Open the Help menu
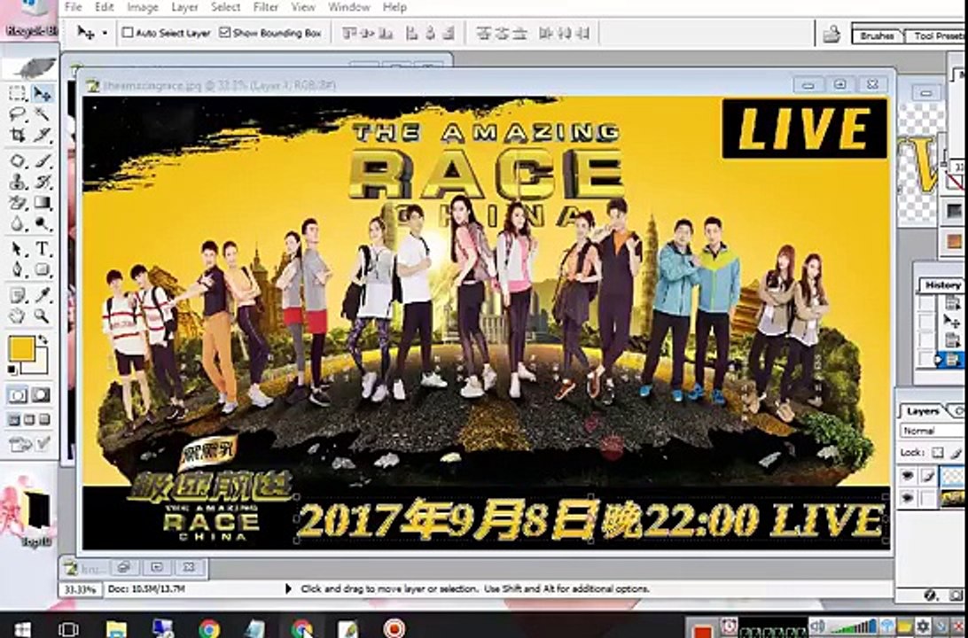968x638 pixels. pyautogui.click(x=394, y=7)
